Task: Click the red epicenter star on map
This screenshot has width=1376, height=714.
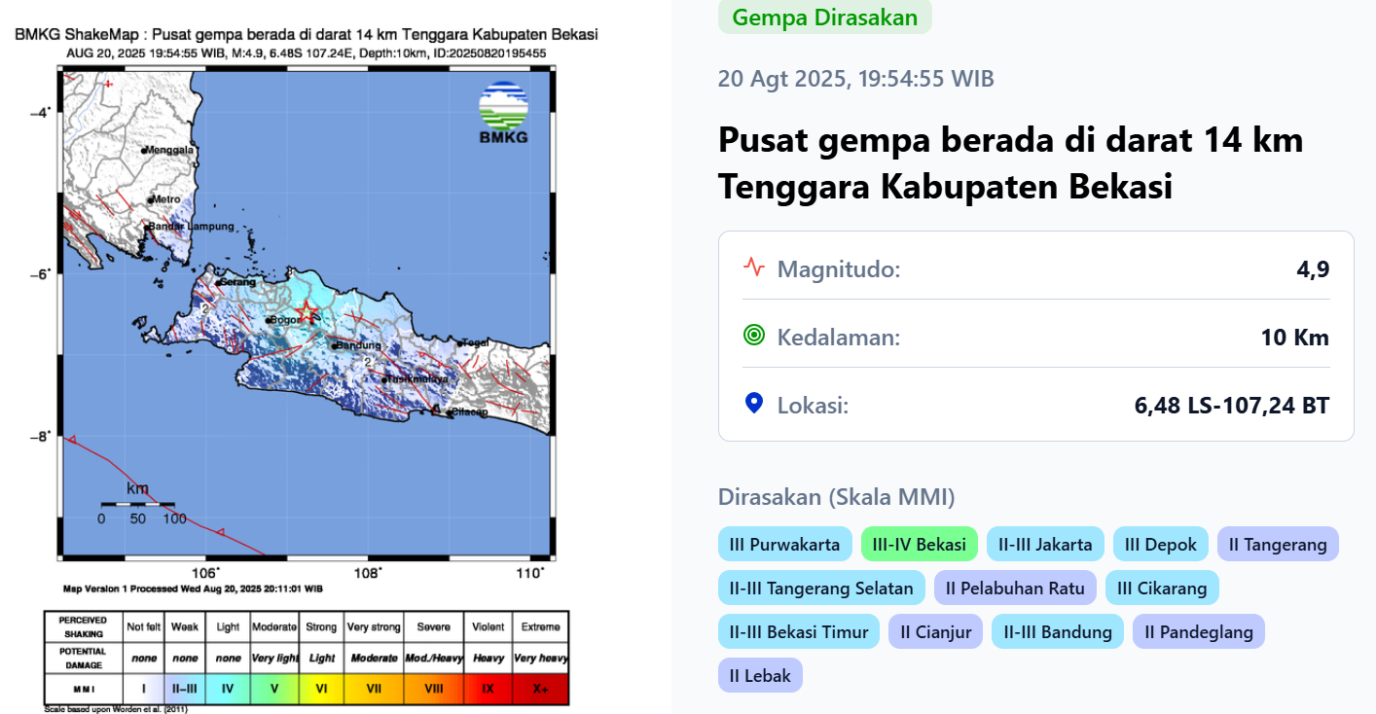Action: click(x=307, y=312)
